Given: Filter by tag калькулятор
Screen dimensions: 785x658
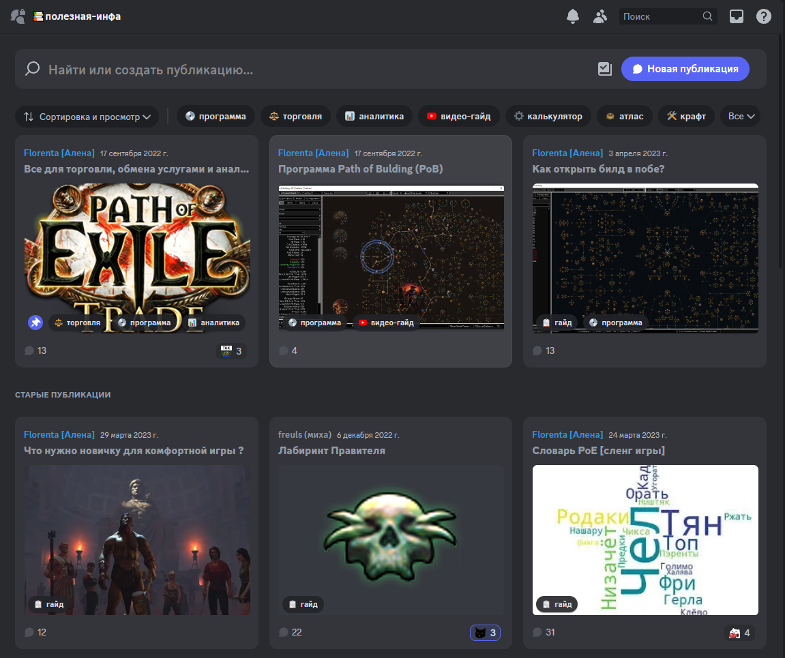Looking at the screenshot, I should (x=548, y=116).
